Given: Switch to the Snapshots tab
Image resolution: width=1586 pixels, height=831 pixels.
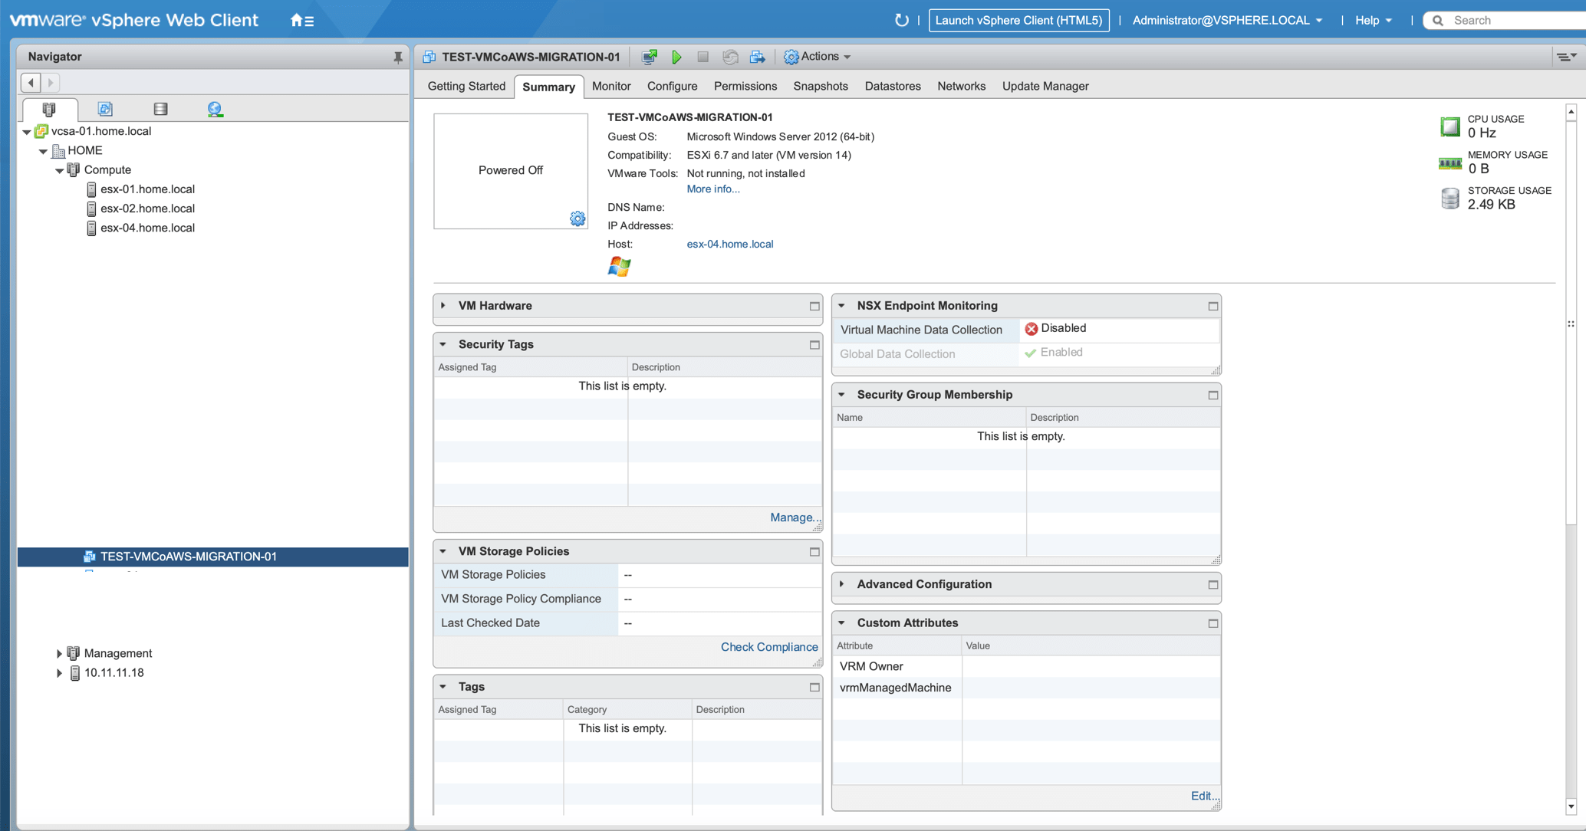Looking at the screenshot, I should click(x=820, y=86).
